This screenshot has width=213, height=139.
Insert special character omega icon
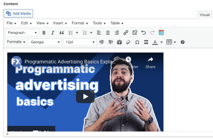(x=137, y=42)
